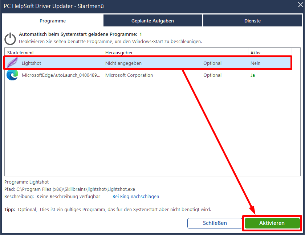Click the Lightshot.exe path text
This screenshot has width=305, height=235.
76,189
